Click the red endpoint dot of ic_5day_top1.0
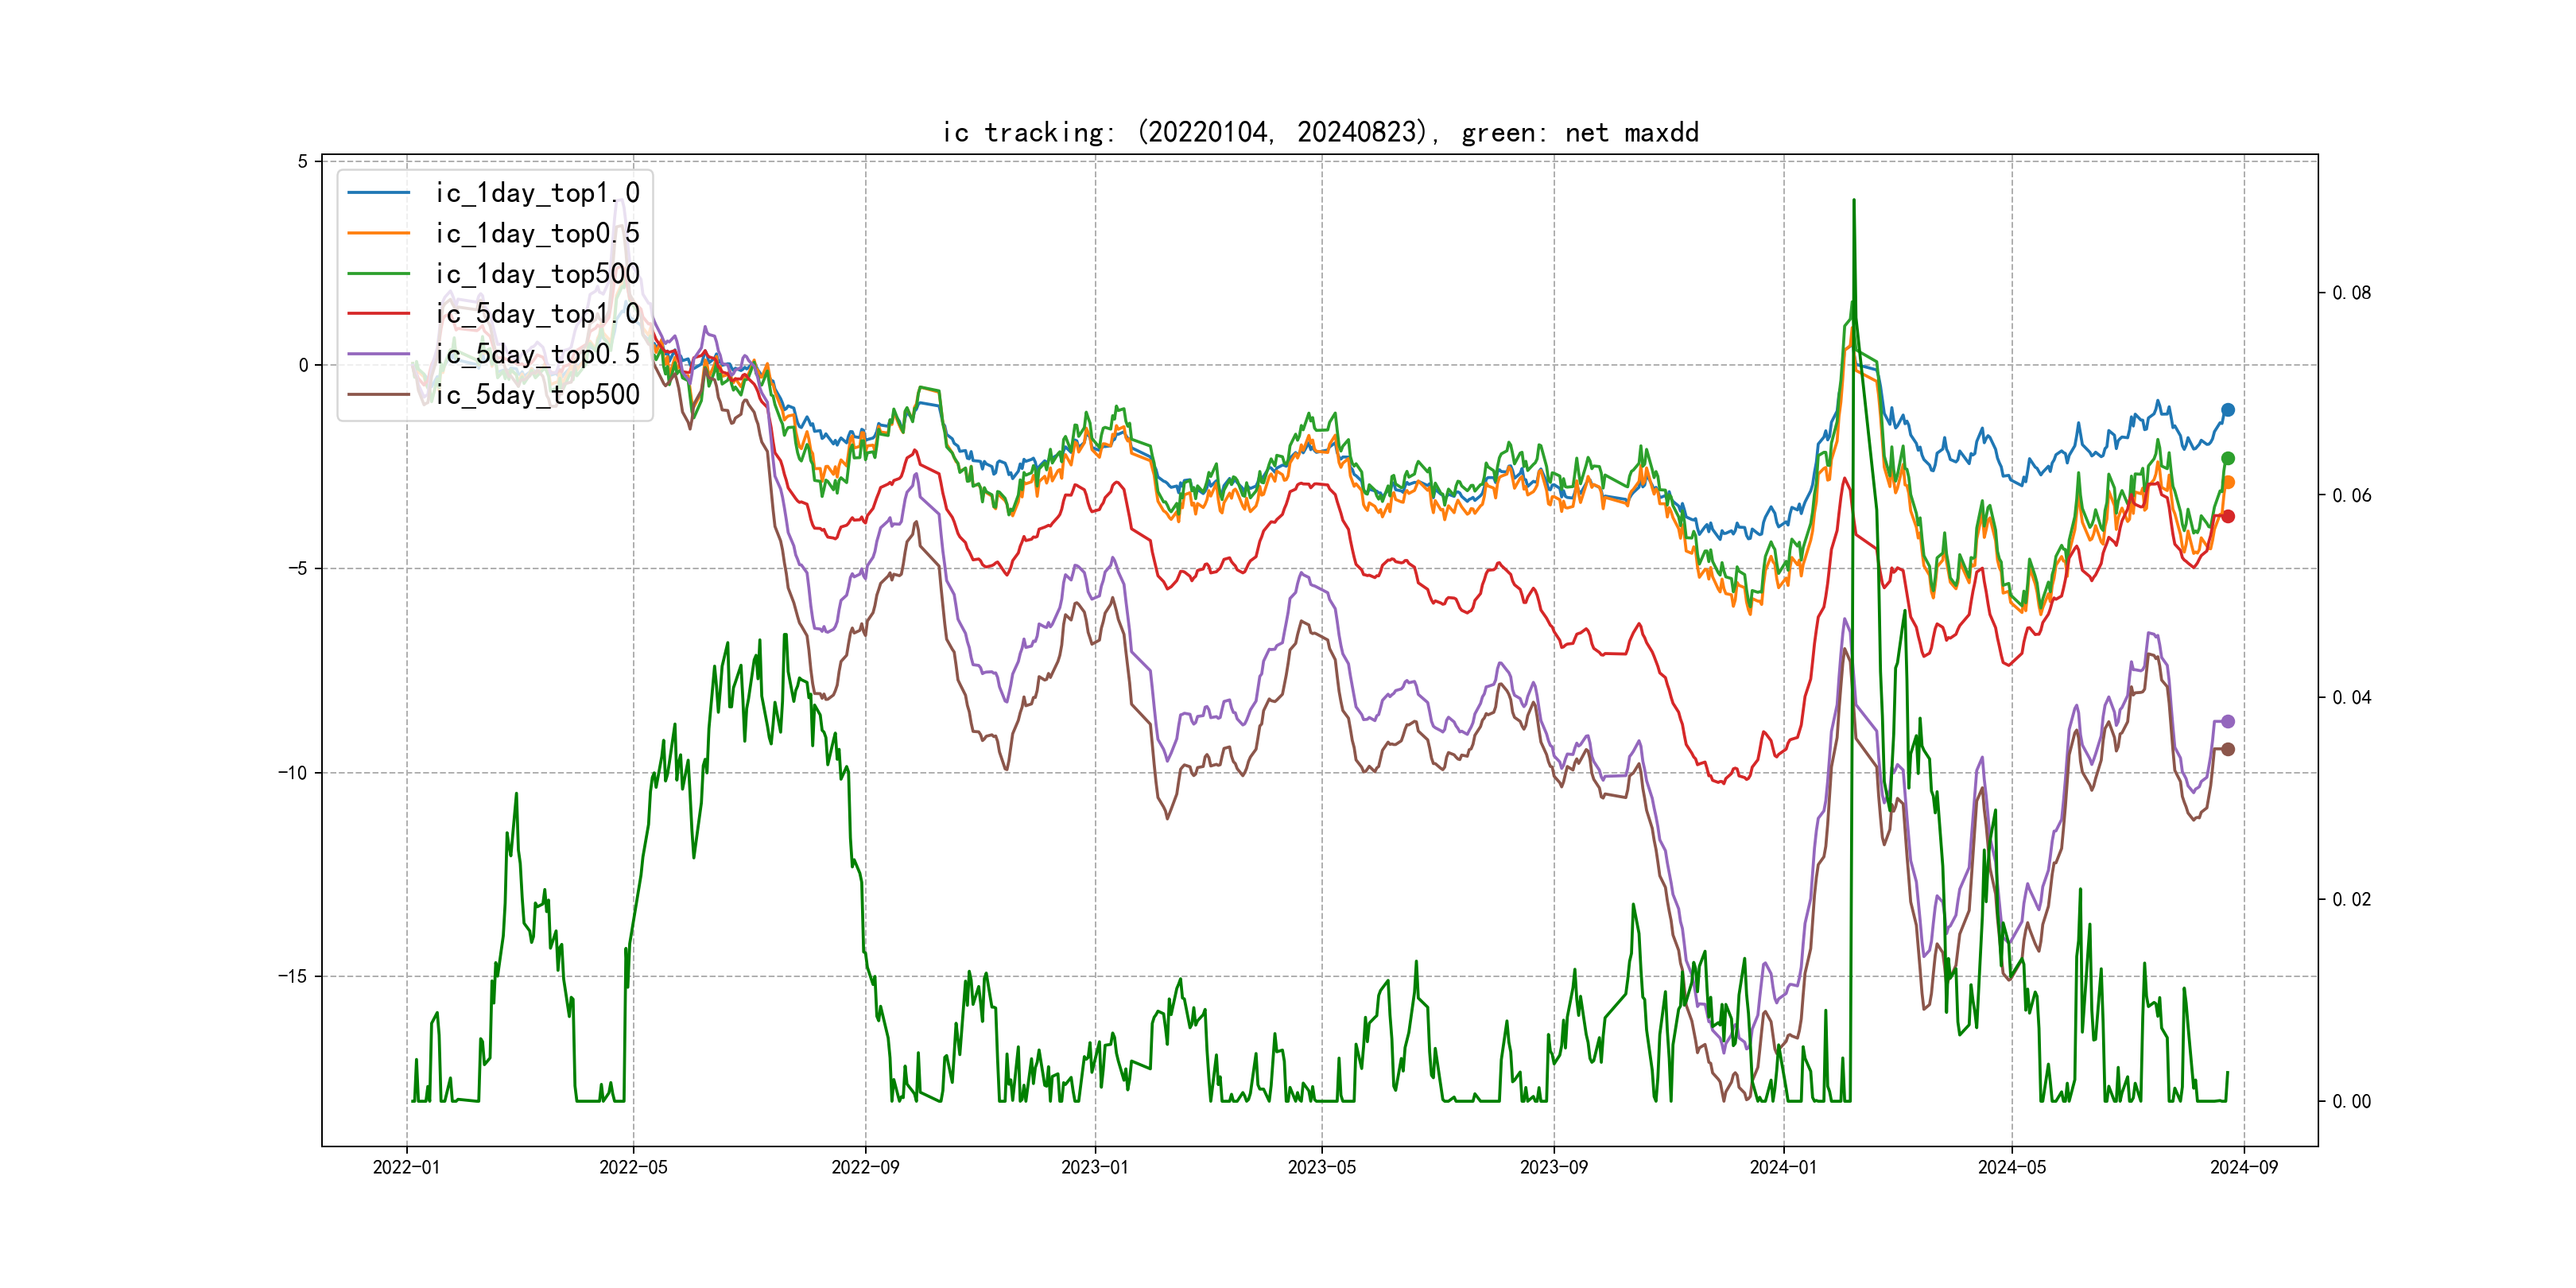The image size is (2576, 1288). pyautogui.click(x=2228, y=516)
